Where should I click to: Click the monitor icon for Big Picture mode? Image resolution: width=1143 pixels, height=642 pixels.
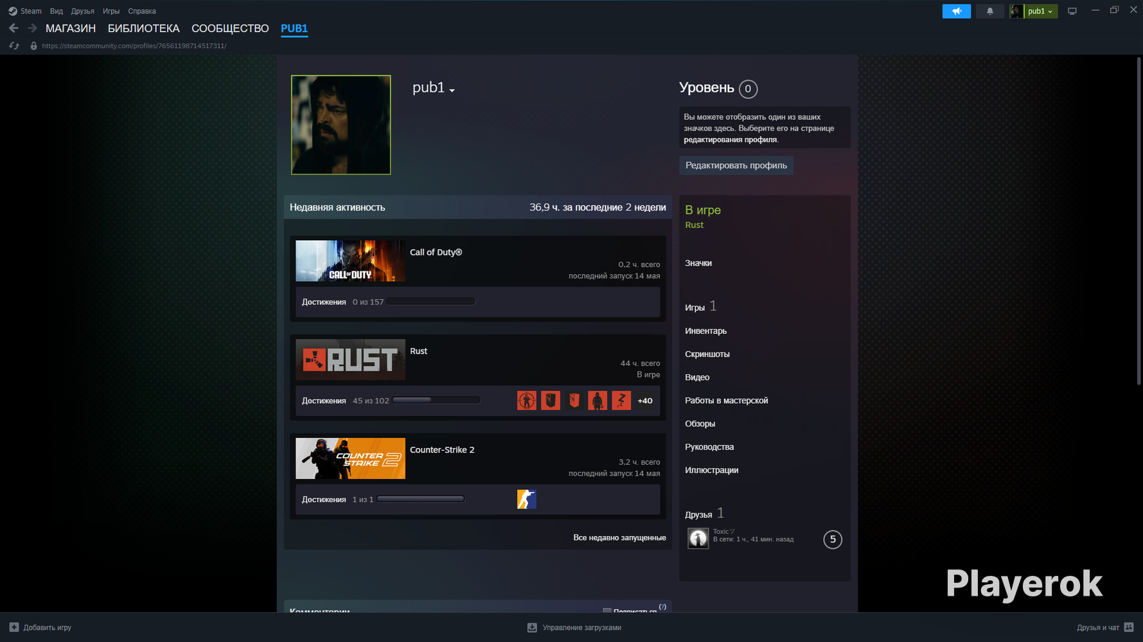[1072, 11]
